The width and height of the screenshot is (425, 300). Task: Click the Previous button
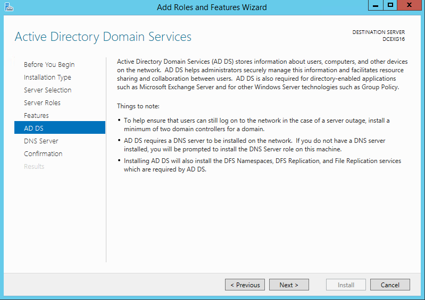point(245,285)
